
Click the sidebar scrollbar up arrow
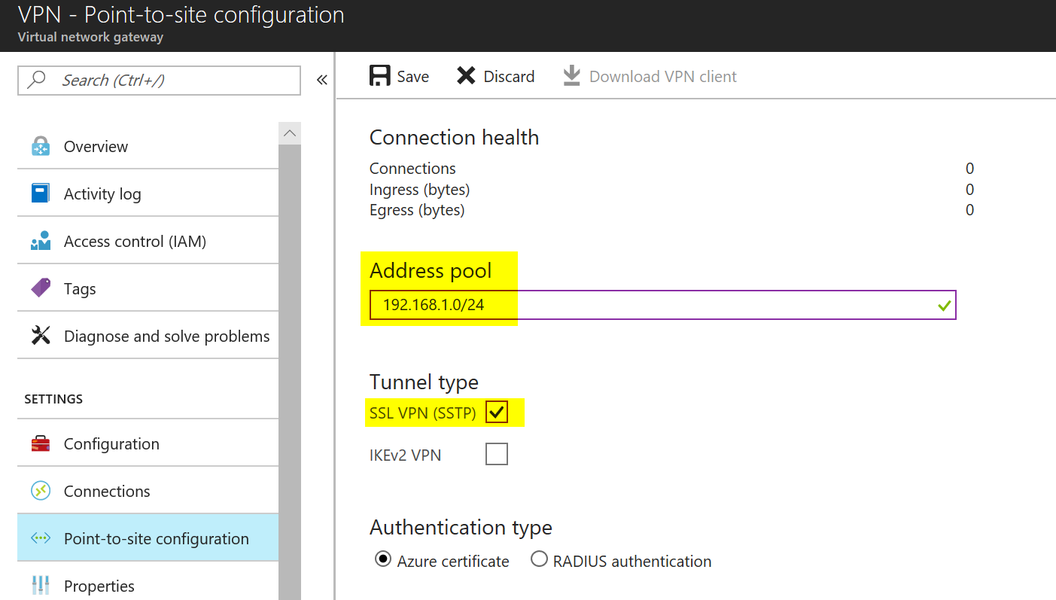[290, 133]
